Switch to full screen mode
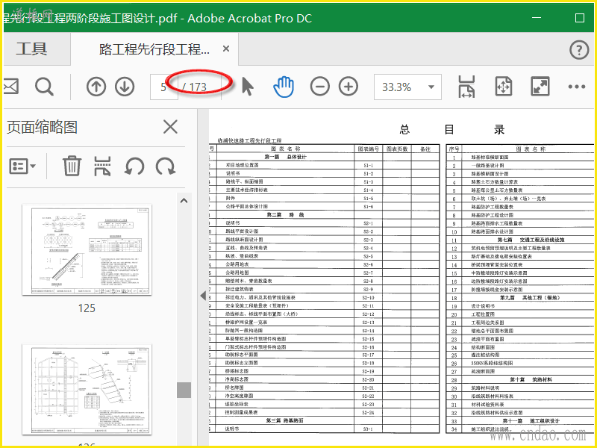 coord(540,87)
